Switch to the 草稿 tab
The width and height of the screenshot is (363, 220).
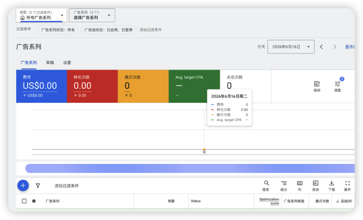[x=50, y=63]
